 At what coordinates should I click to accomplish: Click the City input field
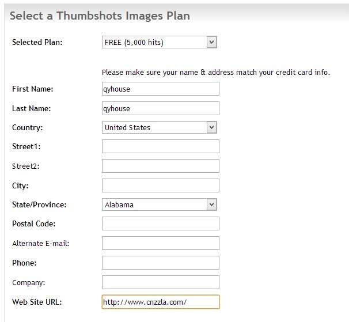(160, 185)
